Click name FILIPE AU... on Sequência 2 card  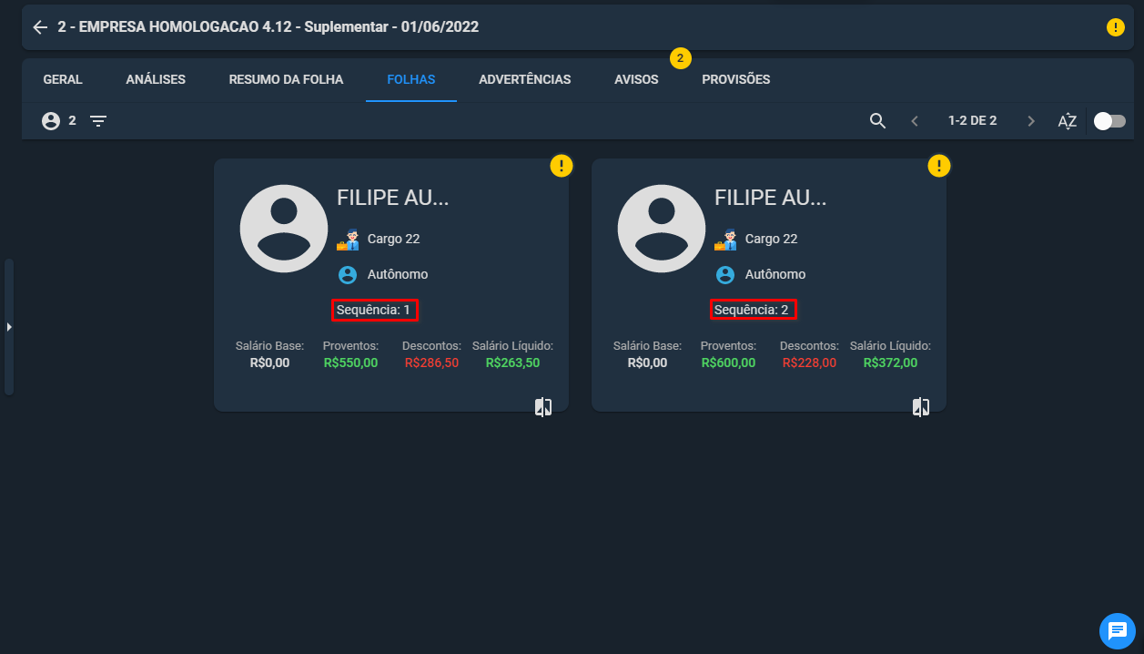(771, 199)
